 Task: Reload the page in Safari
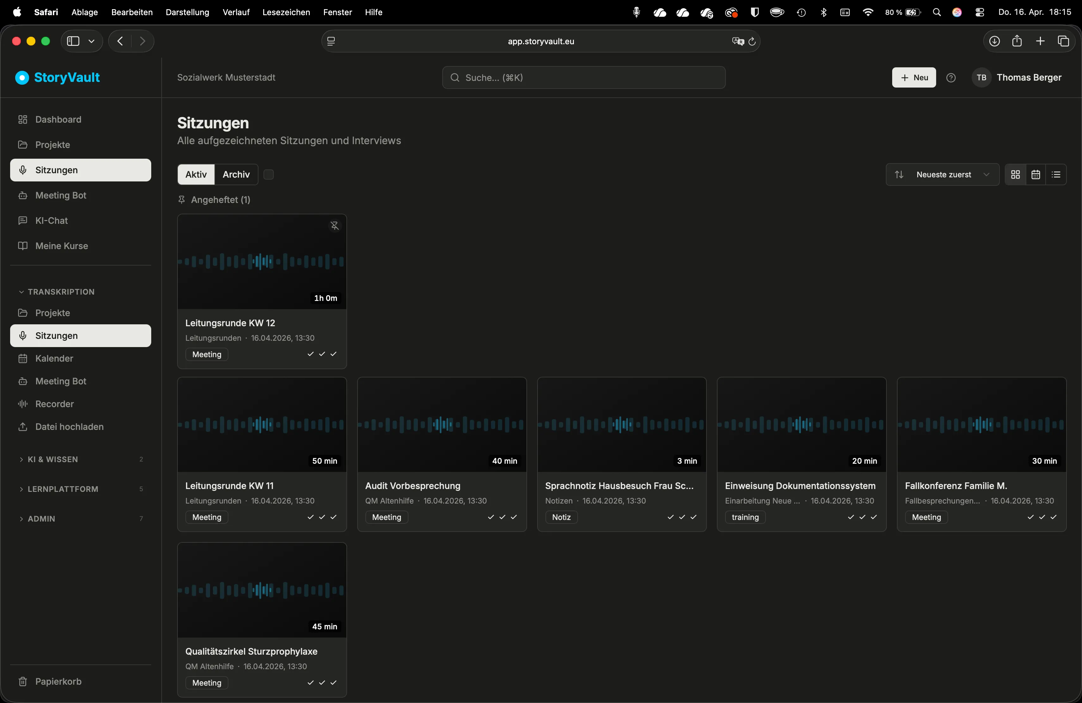(752, 41)
